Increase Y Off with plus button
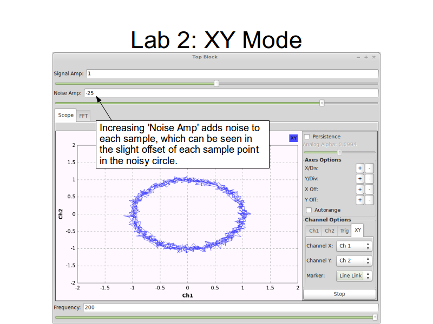Viewport: 433px width, 324px height. click(359, 200)
